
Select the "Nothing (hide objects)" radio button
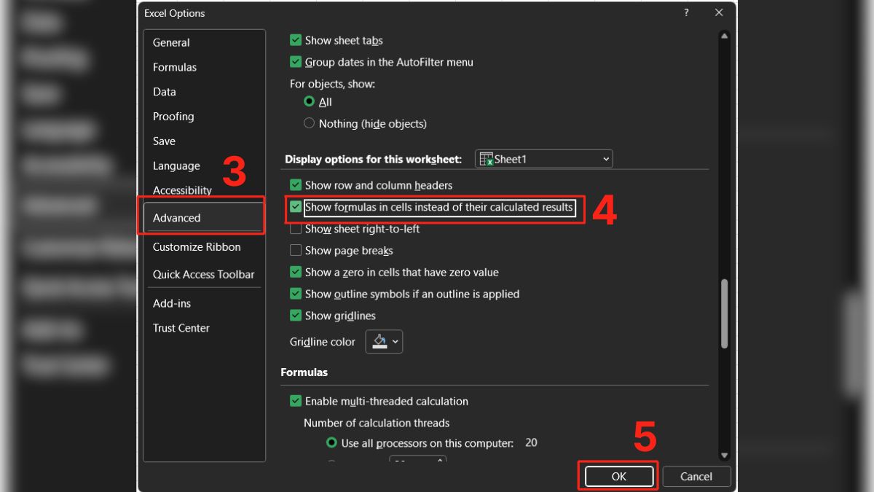point(309,123)
